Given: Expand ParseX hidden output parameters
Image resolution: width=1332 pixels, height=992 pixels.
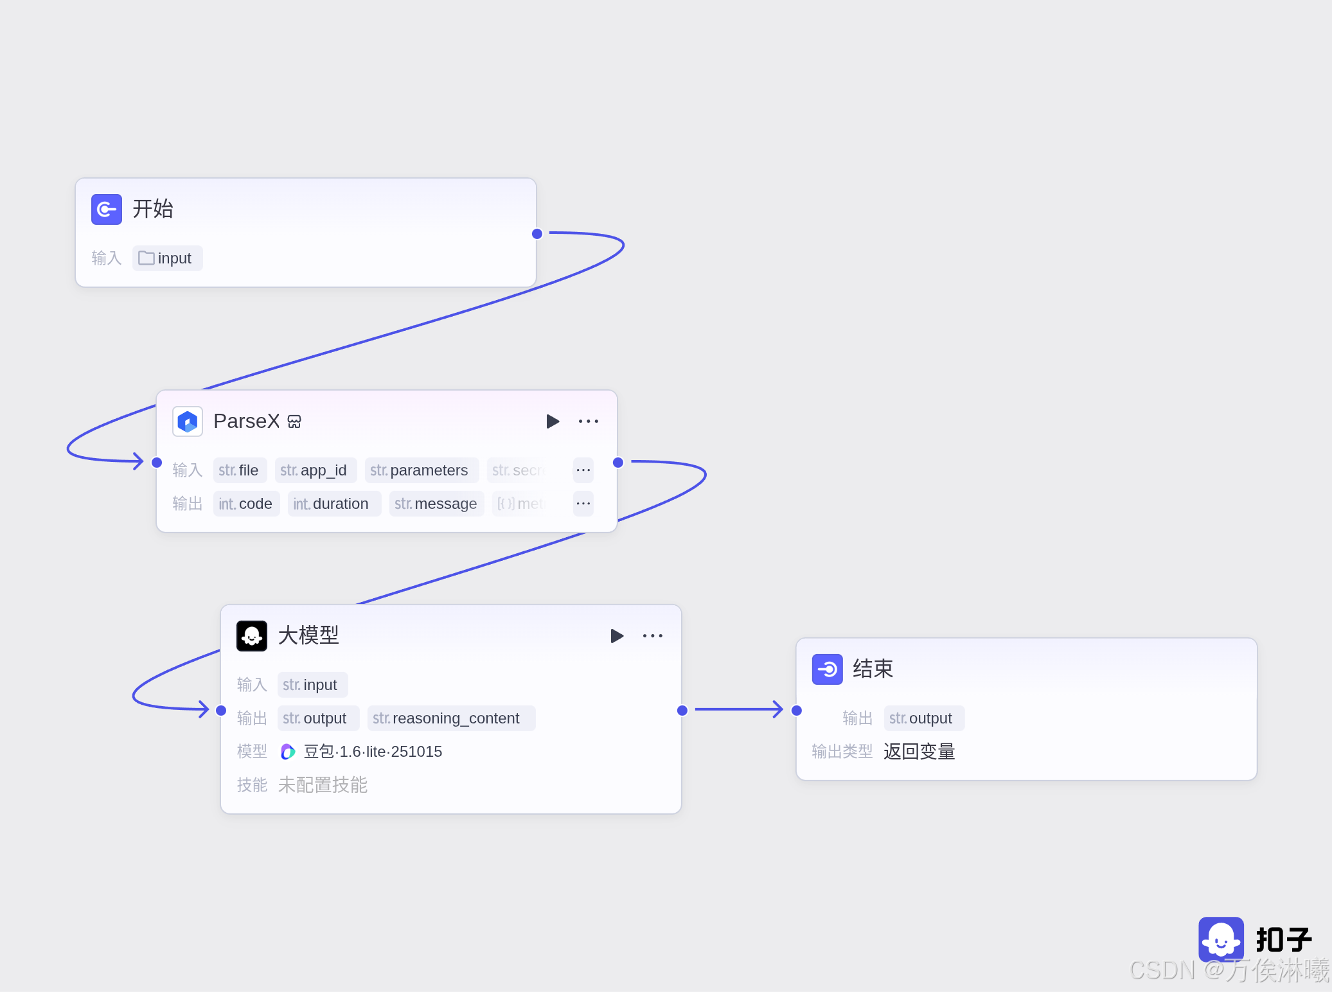Looking at the screenshot, I should [583, 504].
